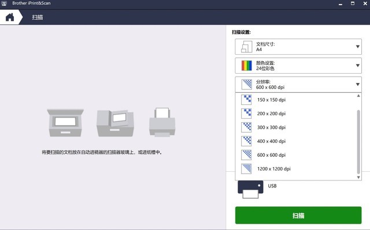The height and width of the screenshot is (230, 370).
Task: Choose 400 x 400 dpi option
Action: click(x=297, y=141)
